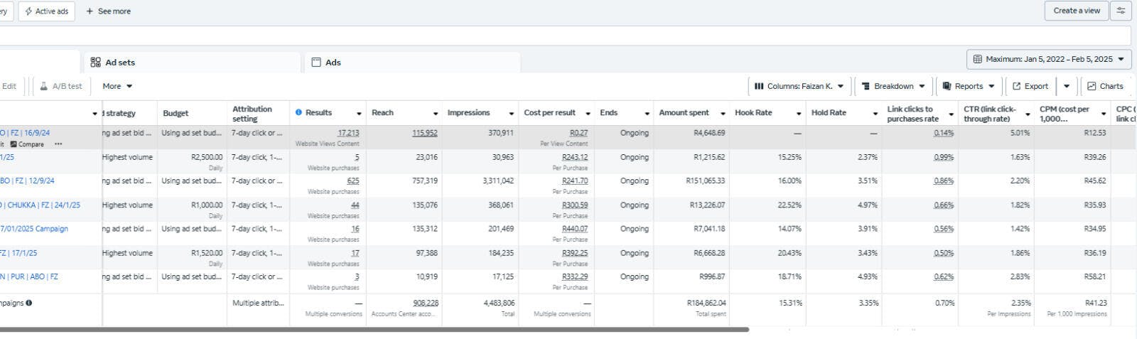Click the info icon beside campaigns total
The height and width of the screenshot is (339, 1137).
coord(29,303)
